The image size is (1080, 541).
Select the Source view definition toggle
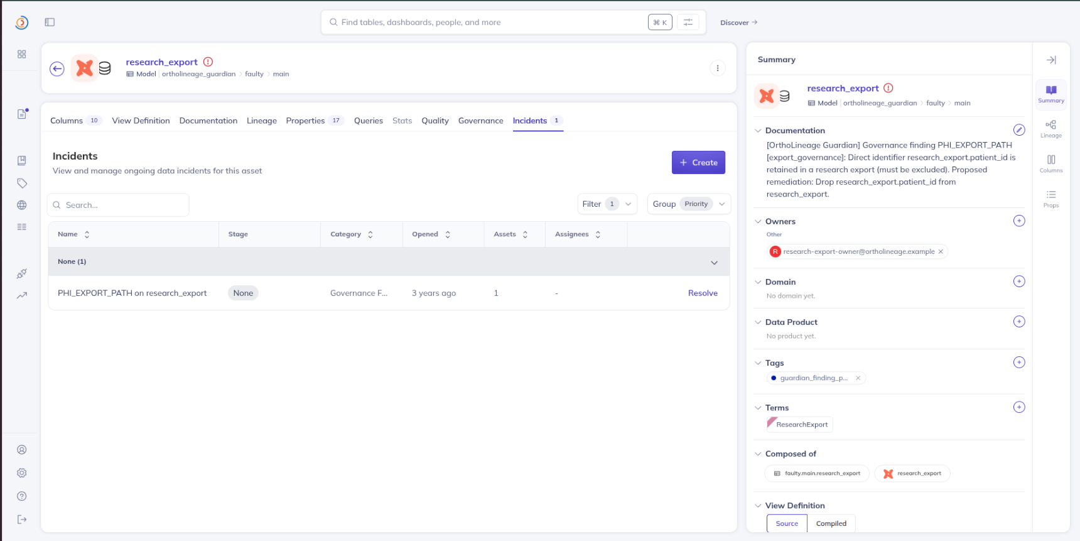click(787, 523)
